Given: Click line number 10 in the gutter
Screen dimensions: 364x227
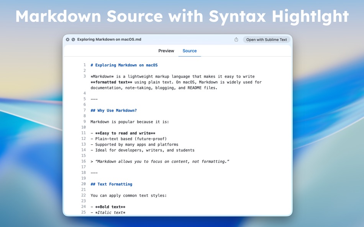Looking at the screenshot, I should (83, 127).
